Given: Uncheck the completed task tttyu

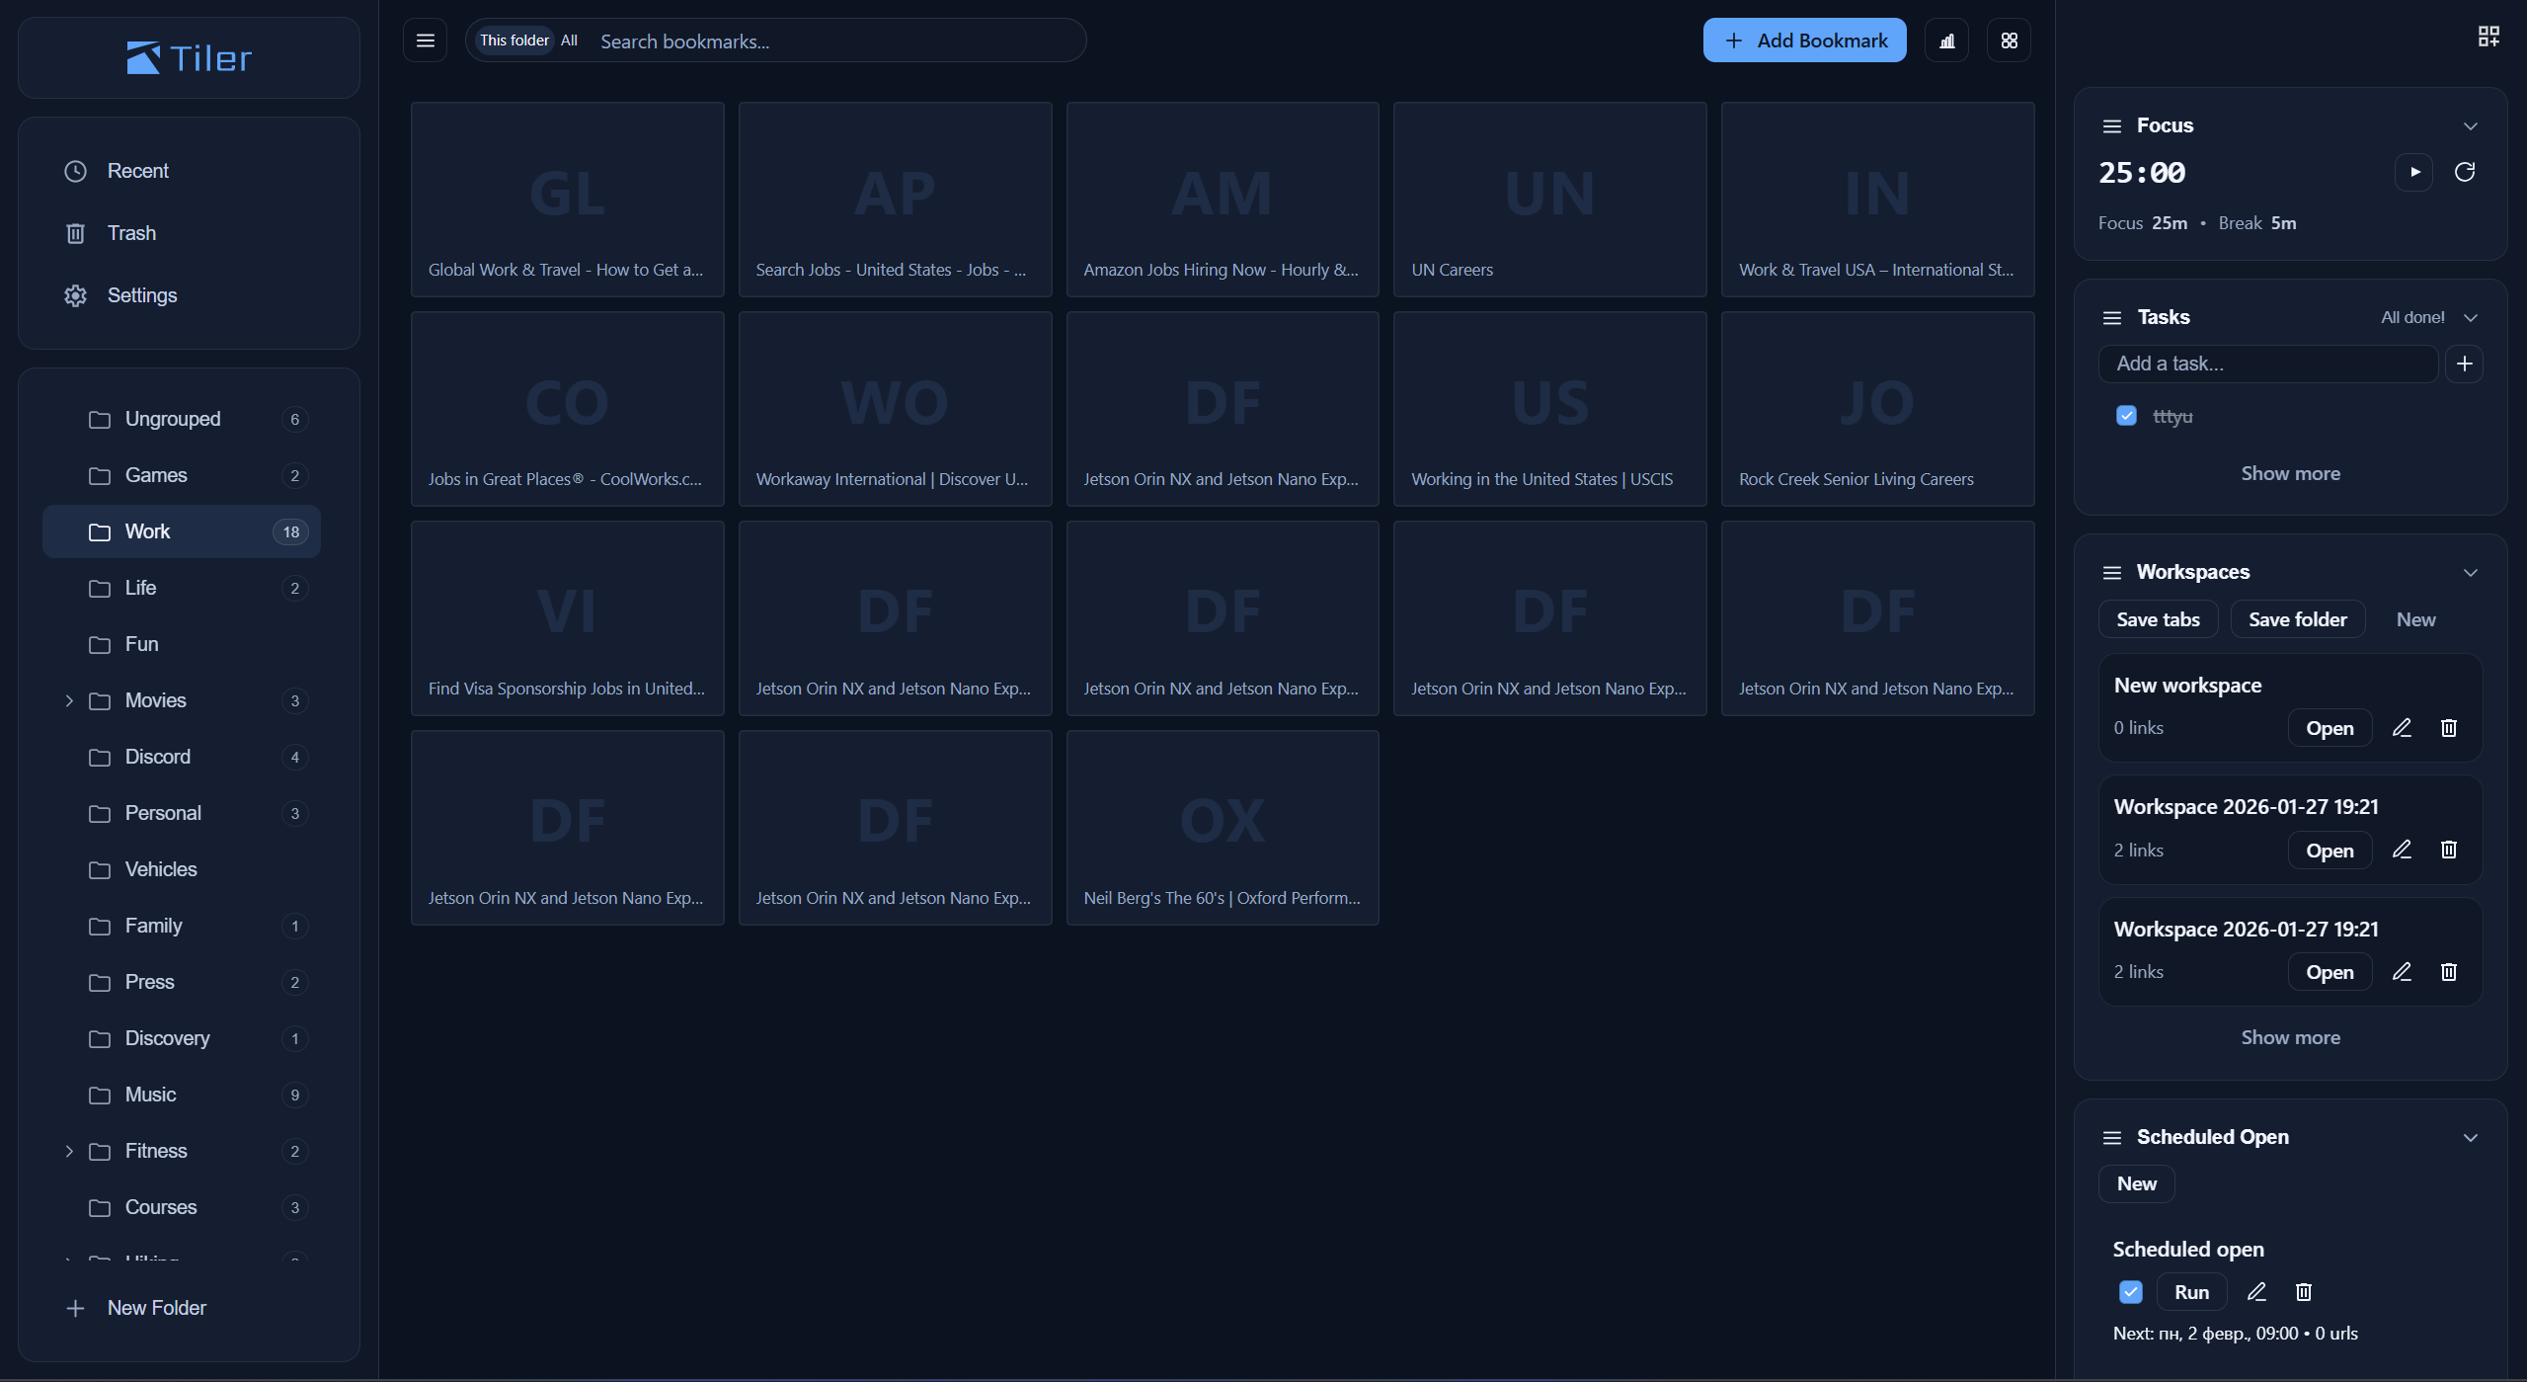Looking at the screenshot, I should point(2126,416).
